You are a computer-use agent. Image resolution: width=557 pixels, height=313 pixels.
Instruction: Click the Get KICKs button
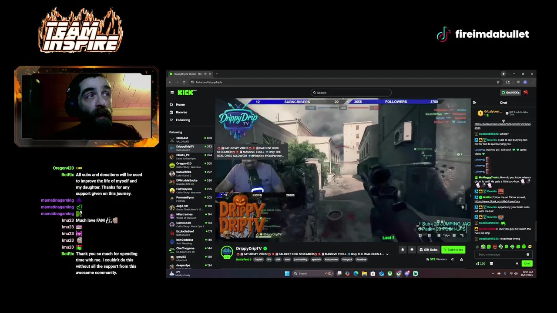510,93
